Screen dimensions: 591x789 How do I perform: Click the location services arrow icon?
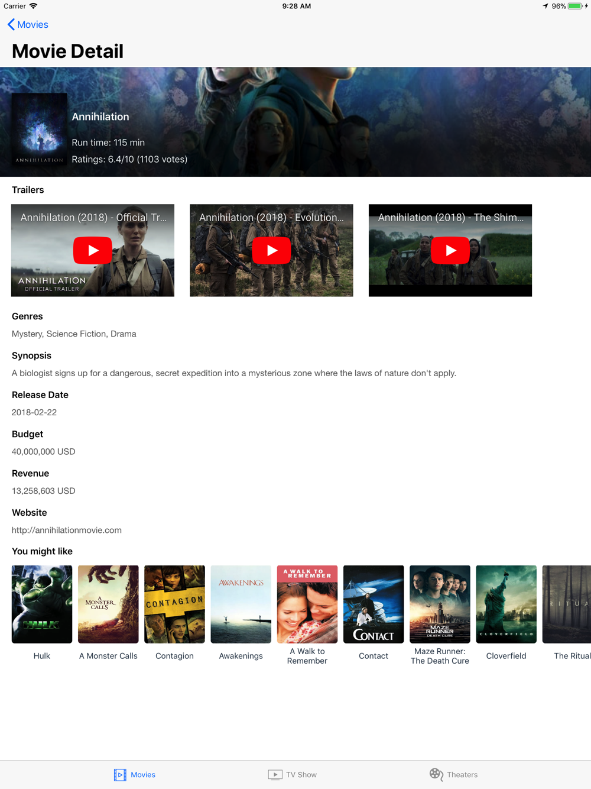click(545, 6)
